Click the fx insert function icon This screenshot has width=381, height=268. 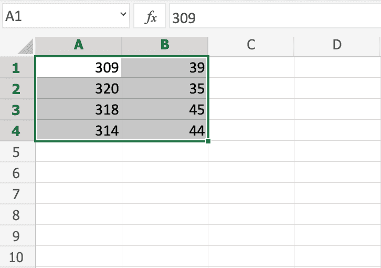point(151,17)
